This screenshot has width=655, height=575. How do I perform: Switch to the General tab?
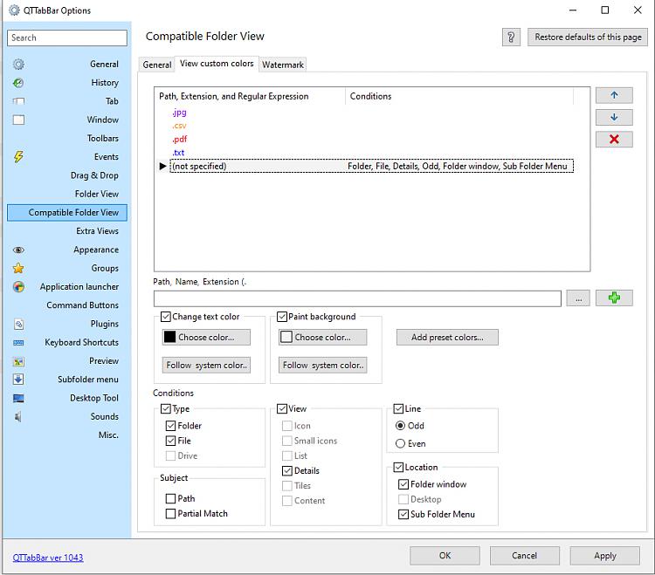click(156, 65)
